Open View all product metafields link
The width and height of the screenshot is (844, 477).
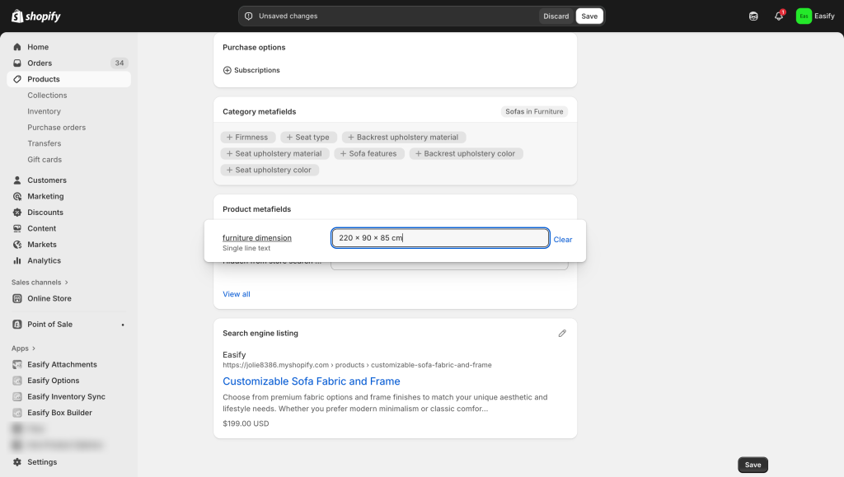[x=236, y=294]
